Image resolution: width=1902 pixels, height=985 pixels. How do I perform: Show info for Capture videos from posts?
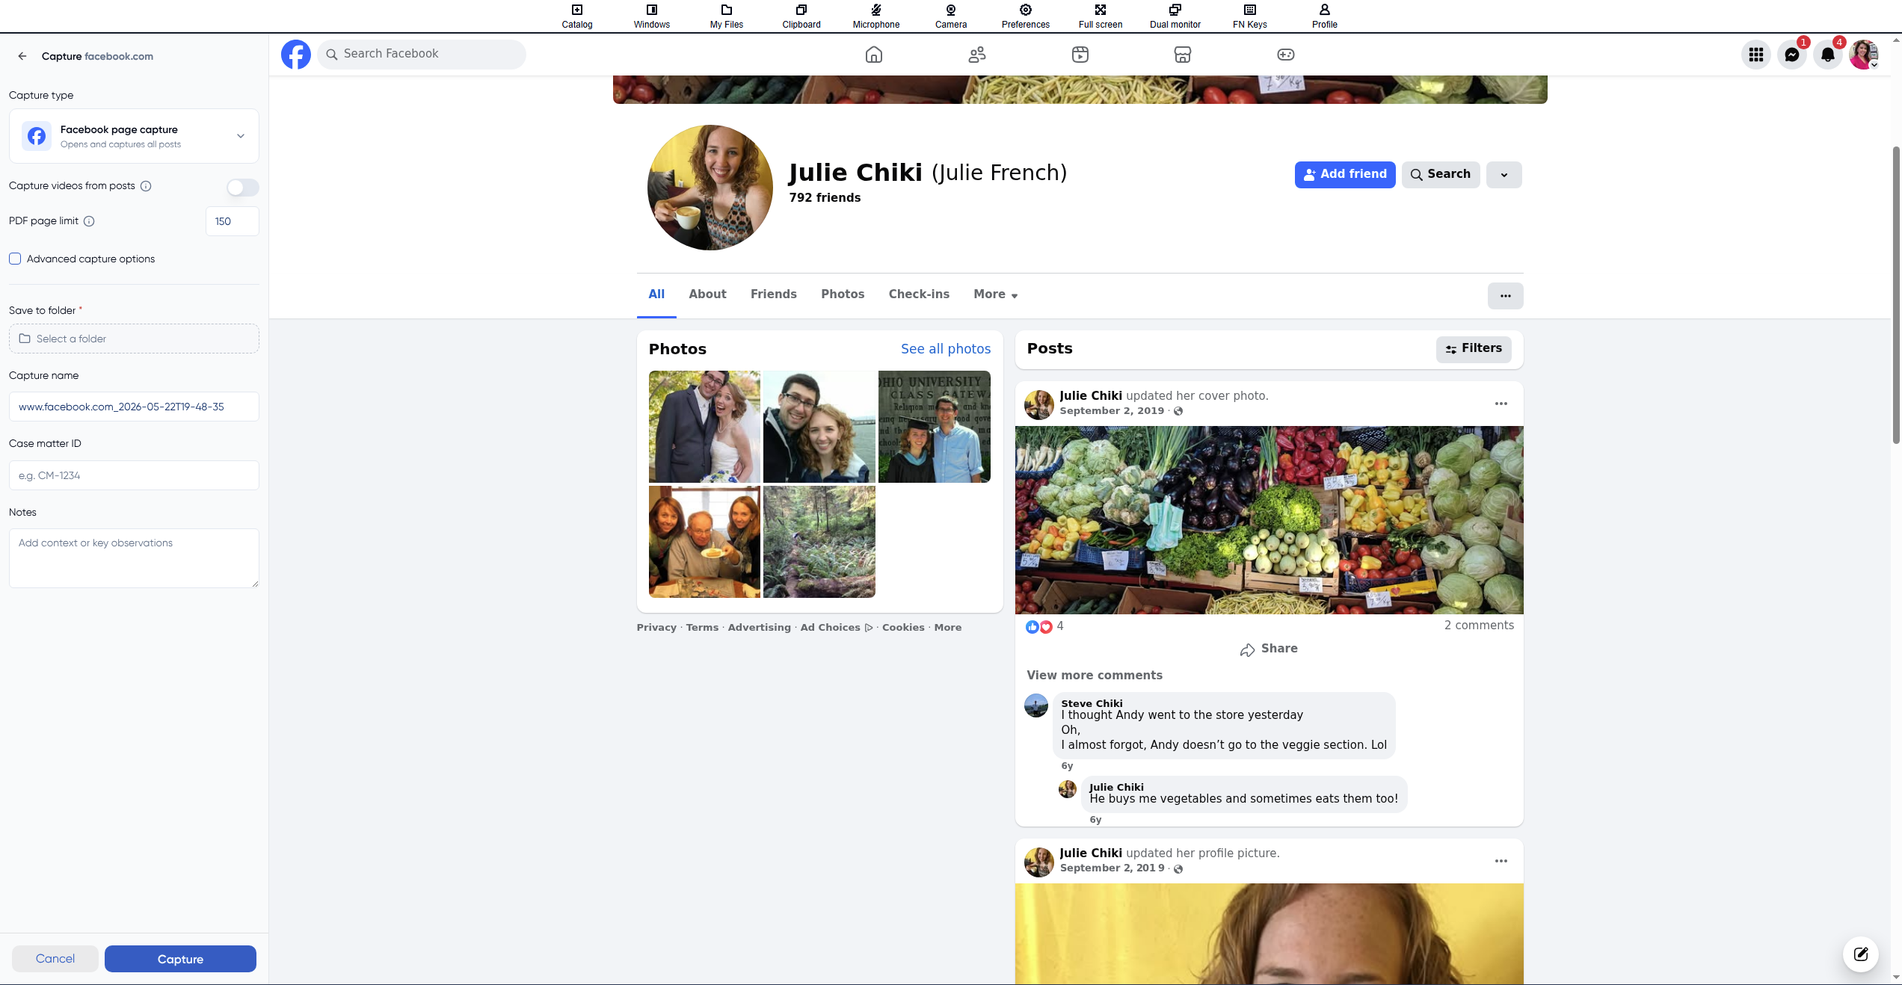(x=146, y=186)
